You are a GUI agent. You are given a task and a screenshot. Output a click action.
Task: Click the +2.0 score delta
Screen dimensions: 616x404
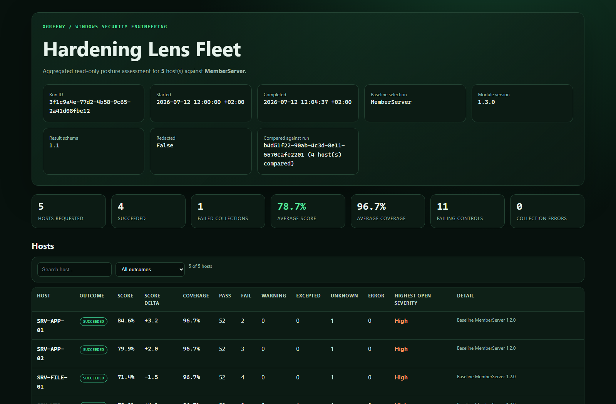click(151, 349)
